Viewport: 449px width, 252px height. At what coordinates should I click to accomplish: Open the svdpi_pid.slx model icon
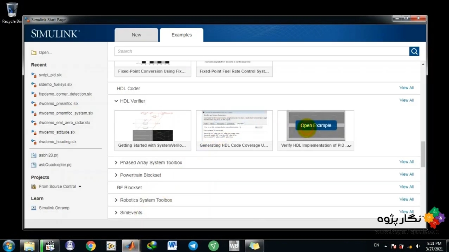coord(34,75)
